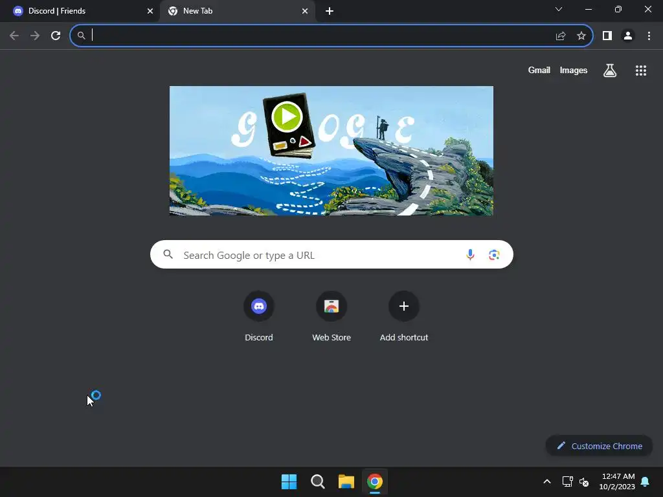Image resolution: width=663 pixels, height=497 pixels.
Task: Open the notifications bell in the taskbar
Action: [646, 481]
